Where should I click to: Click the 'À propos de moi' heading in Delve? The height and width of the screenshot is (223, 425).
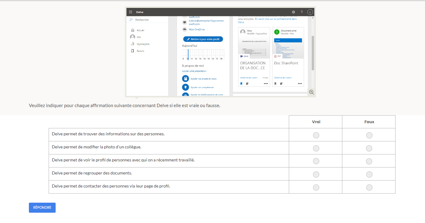(x=193, y=66)
